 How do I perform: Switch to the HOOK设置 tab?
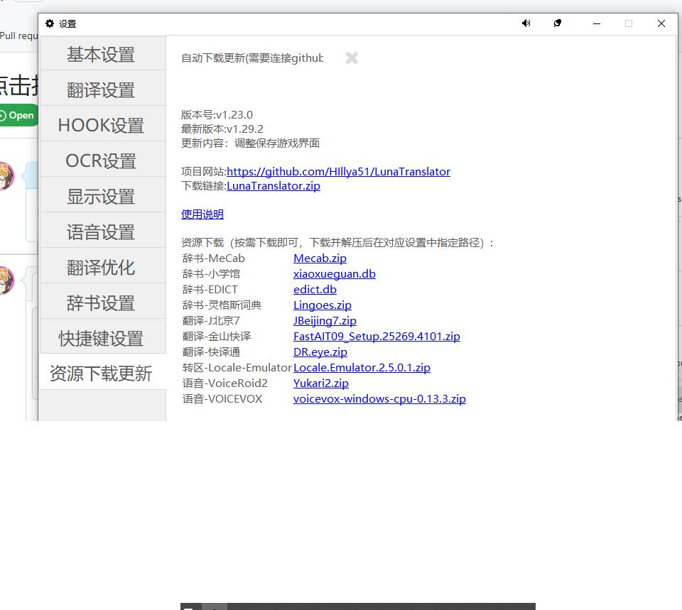point(102,124)
